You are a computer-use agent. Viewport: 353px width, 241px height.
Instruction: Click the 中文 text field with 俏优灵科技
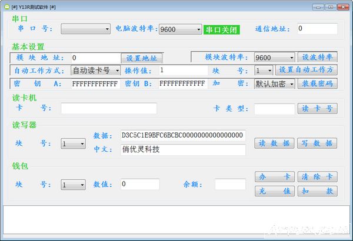183,150
